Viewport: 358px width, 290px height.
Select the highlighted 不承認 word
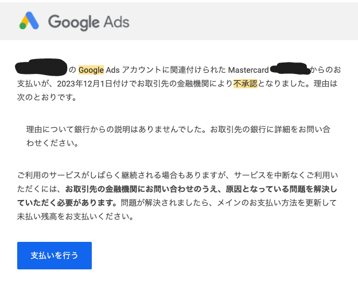coord(246,84)
